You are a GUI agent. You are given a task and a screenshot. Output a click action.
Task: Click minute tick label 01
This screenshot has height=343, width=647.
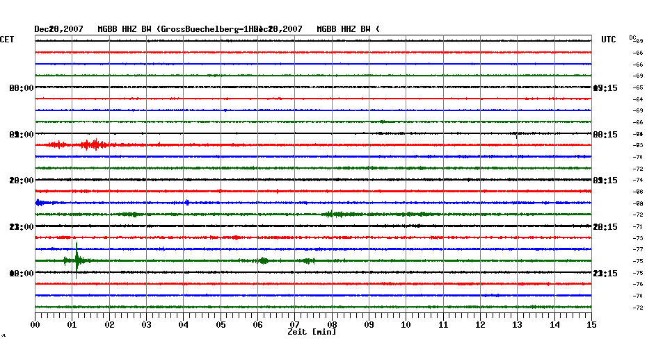click(72, 325)
